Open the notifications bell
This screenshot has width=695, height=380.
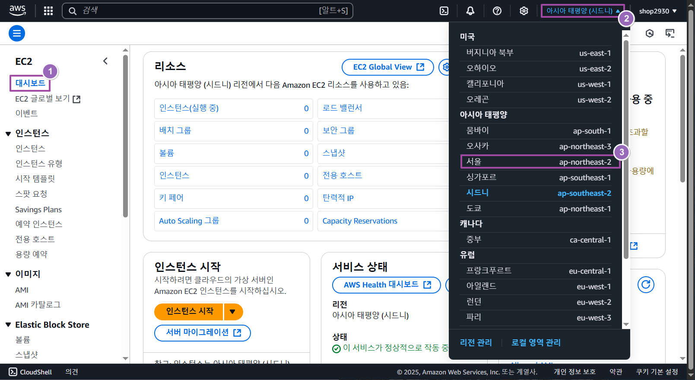click(470, 11)
